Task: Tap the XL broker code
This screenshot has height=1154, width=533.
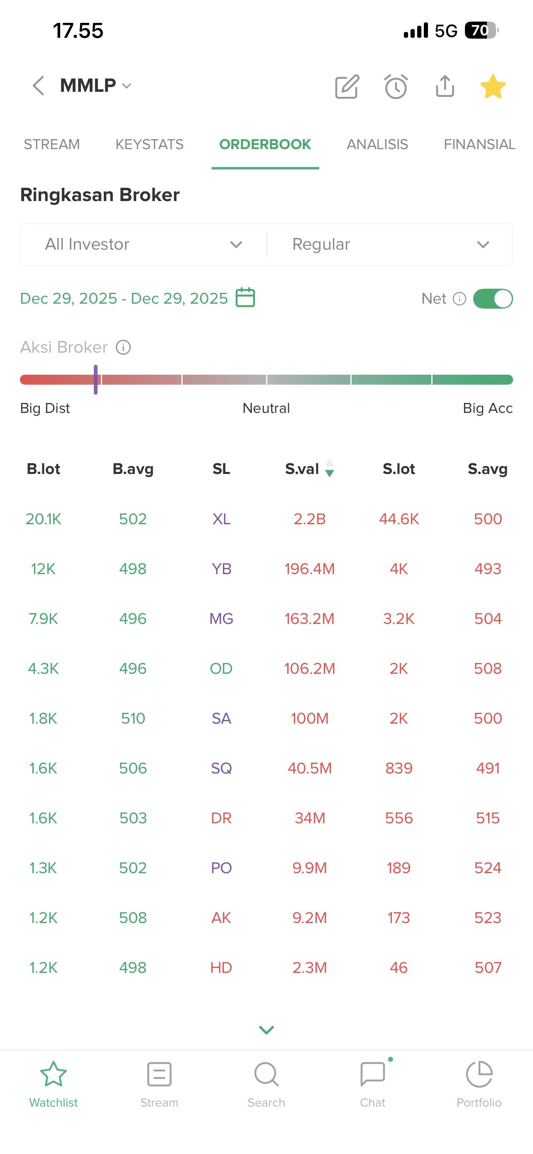Action: click(x=222, y=519)
